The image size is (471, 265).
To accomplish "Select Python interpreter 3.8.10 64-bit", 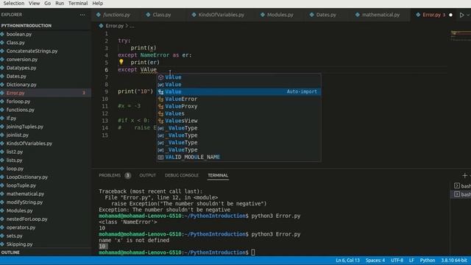I will point(454,261).
